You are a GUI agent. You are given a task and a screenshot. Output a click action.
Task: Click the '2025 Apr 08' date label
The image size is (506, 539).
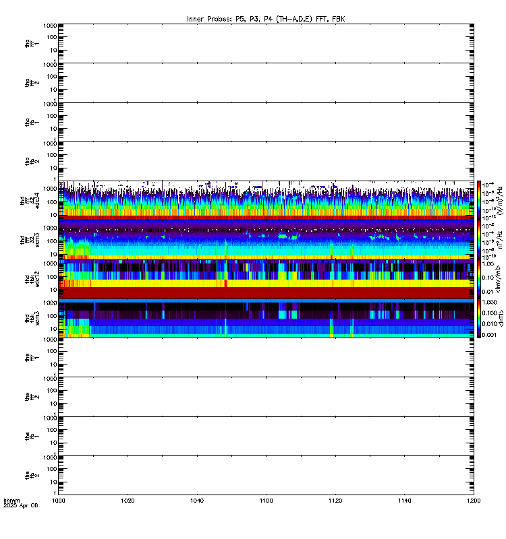click(21, 505)
